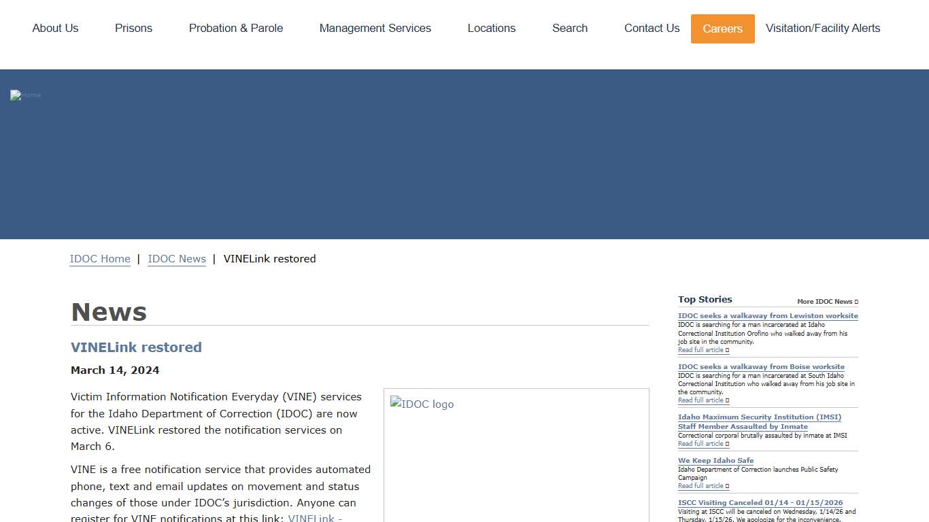
Task: Click the external-link icon for the Boise worksite article
Action: 727,400
